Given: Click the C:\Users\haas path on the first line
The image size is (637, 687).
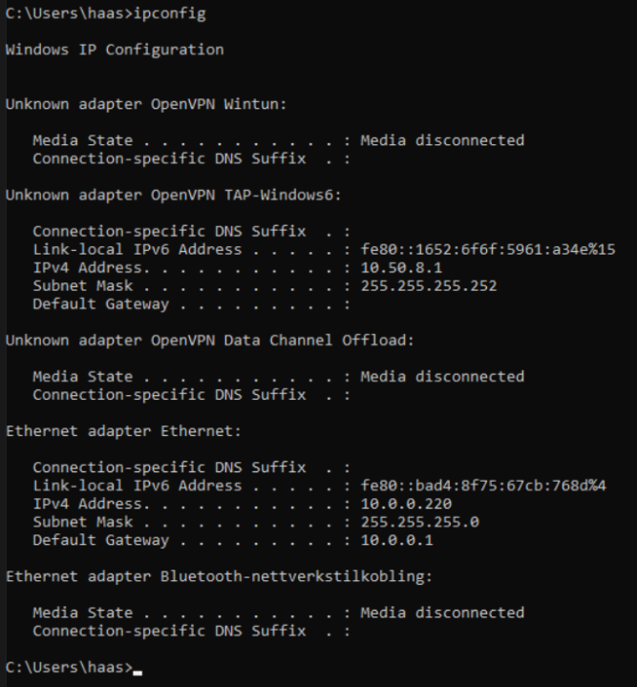Looking at the screenshot, I should coord(57,14).
